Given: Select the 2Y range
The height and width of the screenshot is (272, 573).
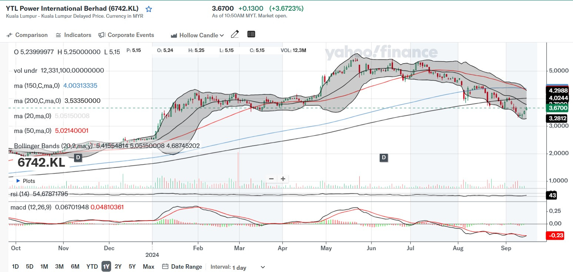Looking at the screenshot, I should tap(118, 266).
